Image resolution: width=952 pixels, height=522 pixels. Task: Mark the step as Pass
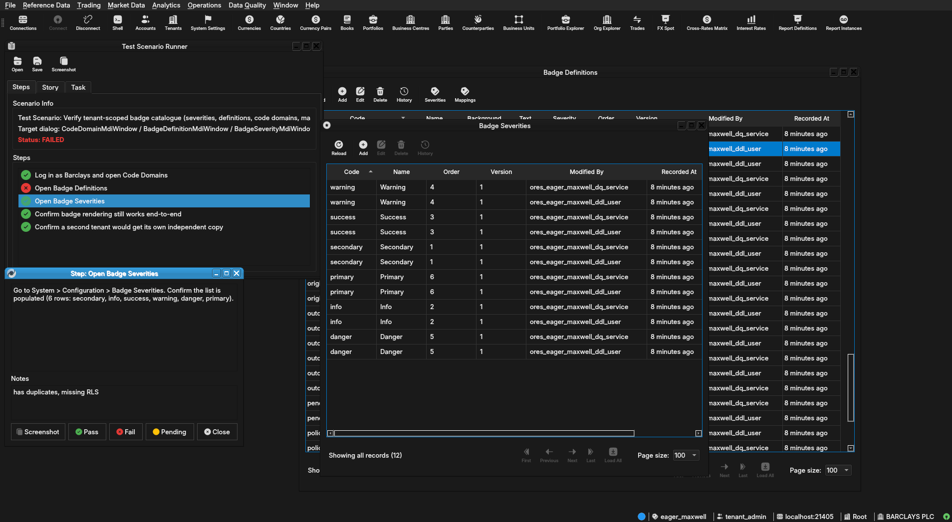[87, 432]
